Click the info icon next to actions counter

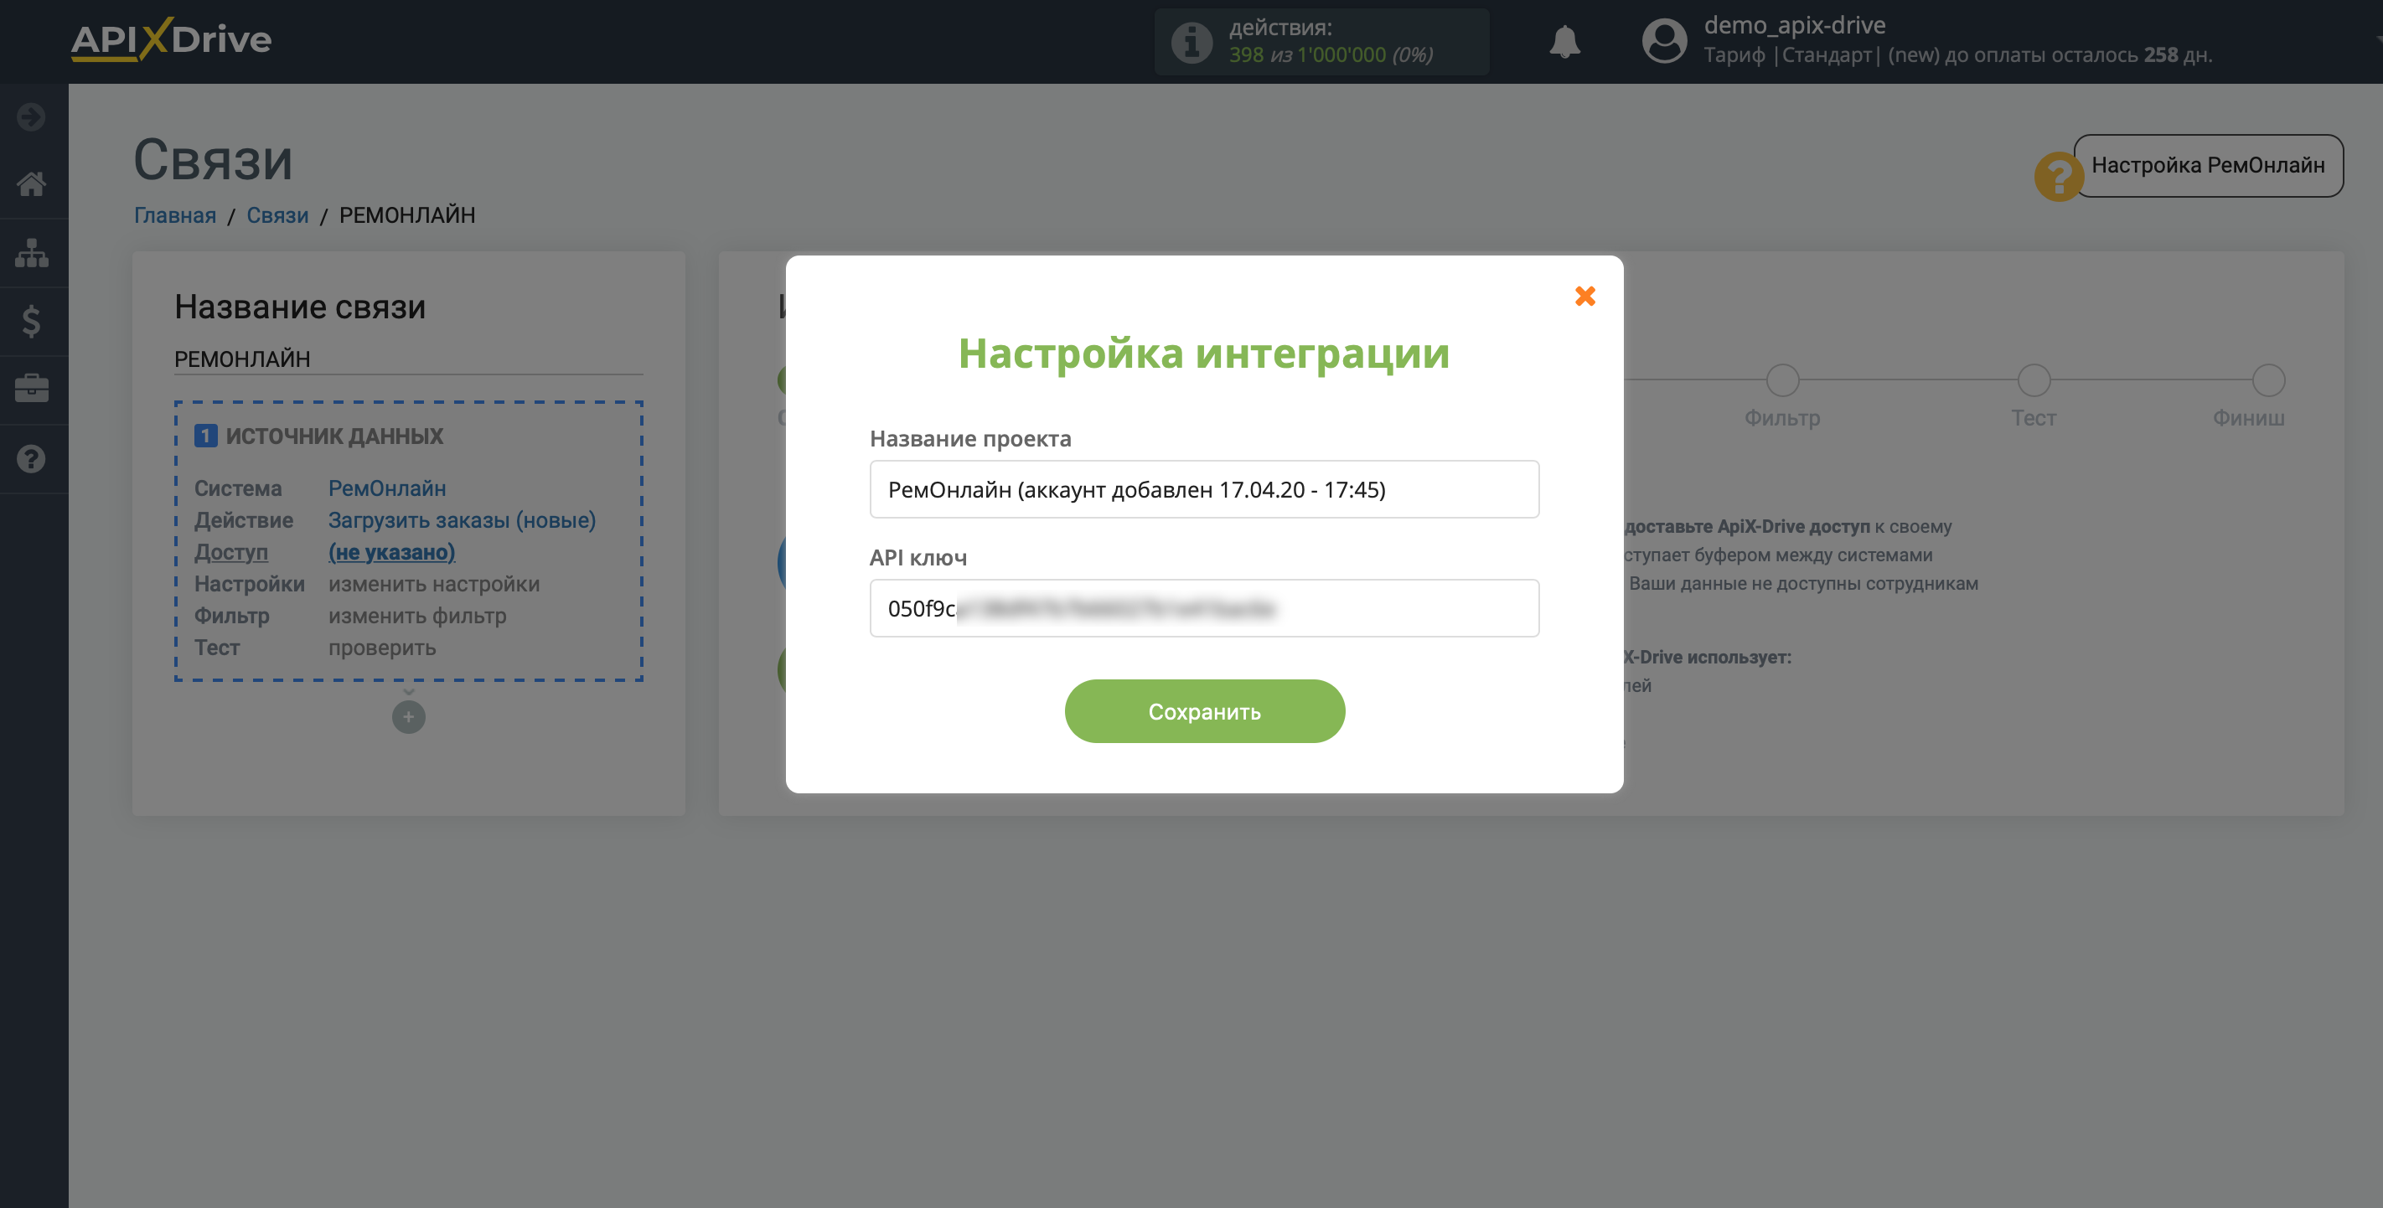1191,42
